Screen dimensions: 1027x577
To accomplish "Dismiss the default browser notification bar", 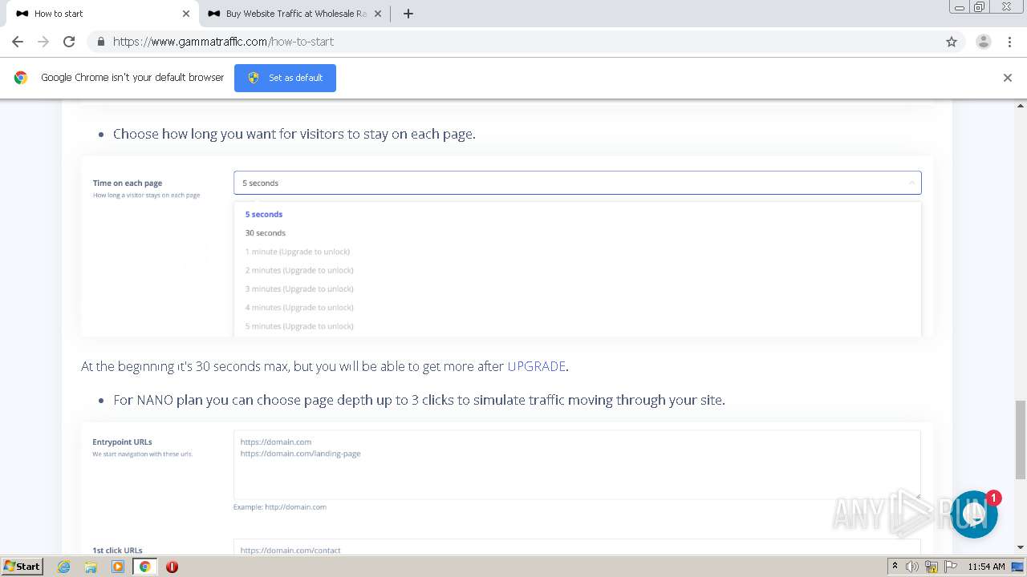I will coord(1008,78).
